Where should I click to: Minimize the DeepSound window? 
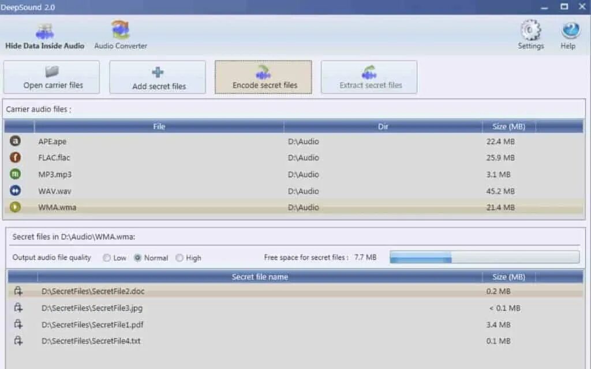click(544, 7)
